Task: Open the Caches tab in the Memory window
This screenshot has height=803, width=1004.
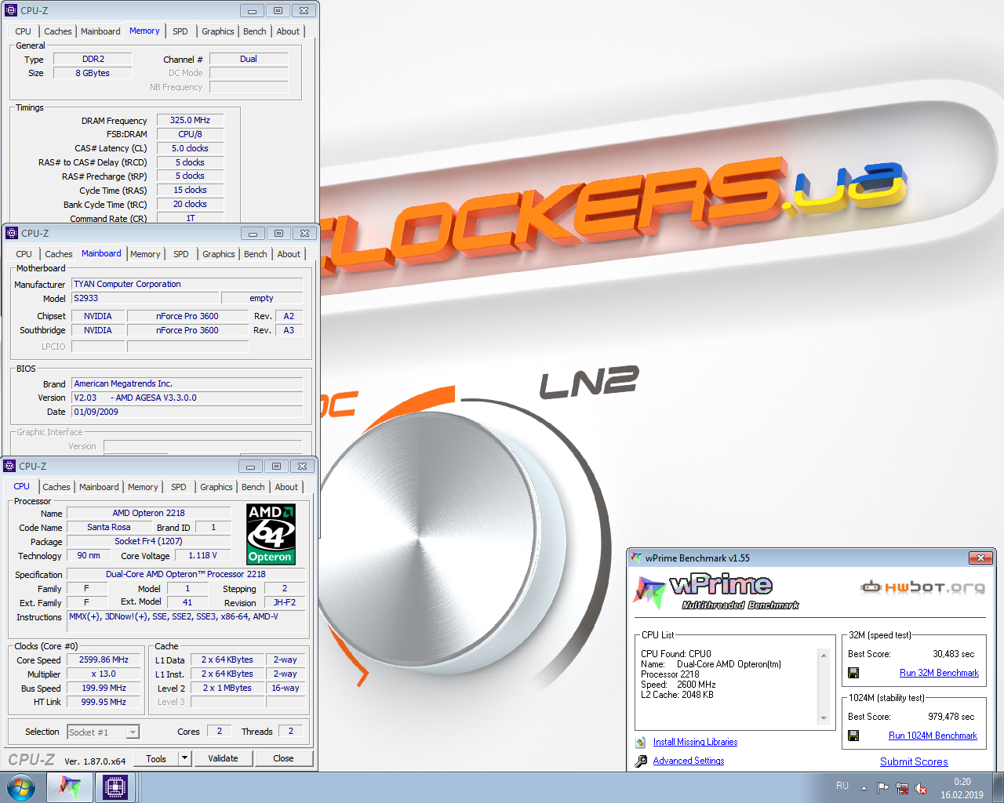Action: [x=58, y=31]
